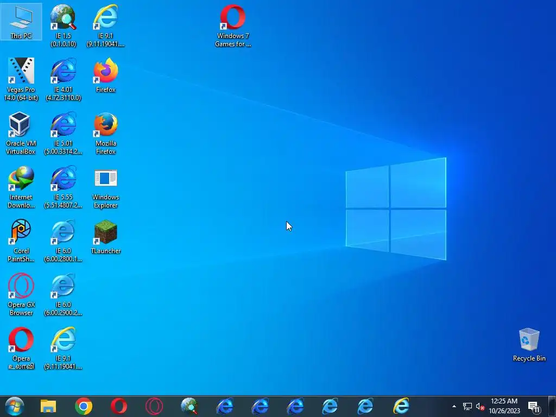The height and width of the screenshot is (417, 556).
Task: Select the Opera GX Browser shortcut
Action: point(21,294)
